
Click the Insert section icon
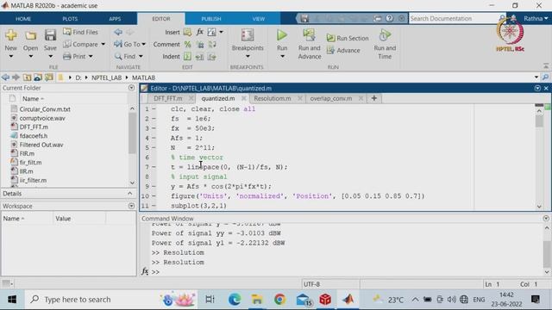[188, 33]
